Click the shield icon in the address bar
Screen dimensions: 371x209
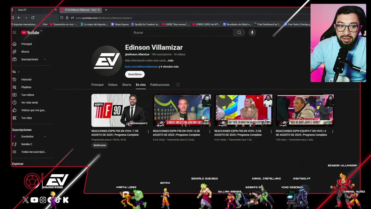coord(61,18)
